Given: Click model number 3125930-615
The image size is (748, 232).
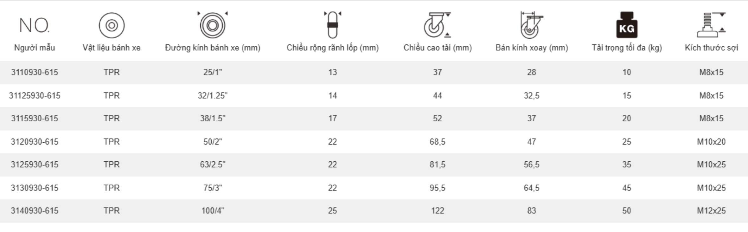Looking at the screenshot, I should (x=35, y=164).
